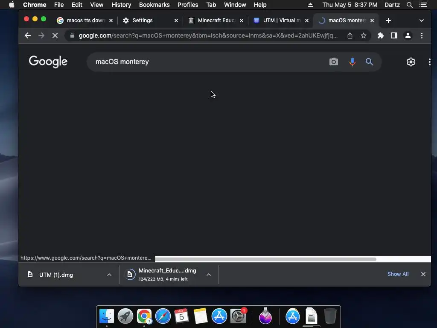Open Notes from the Dock
The image size is (437, 328).
click(201, 316)
